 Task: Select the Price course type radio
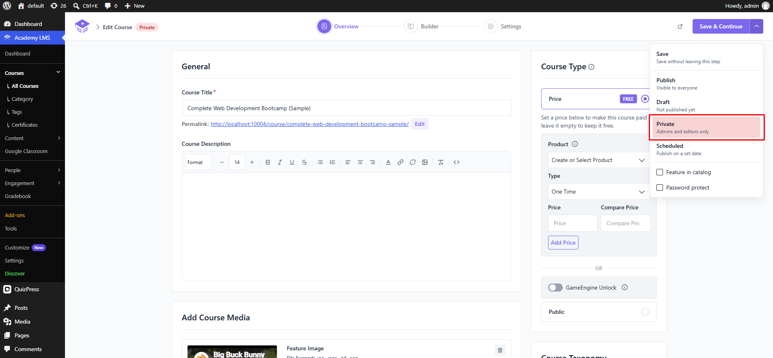tap(645, 99)
